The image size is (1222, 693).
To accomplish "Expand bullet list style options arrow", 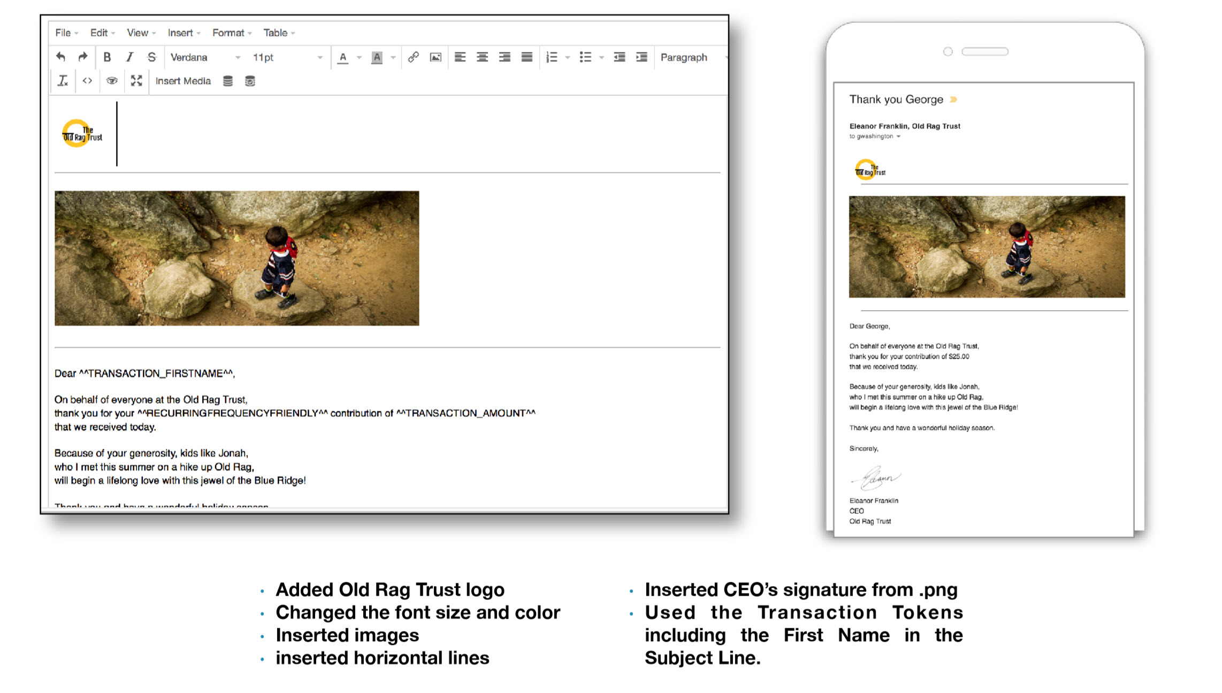I will pos(601,58).
